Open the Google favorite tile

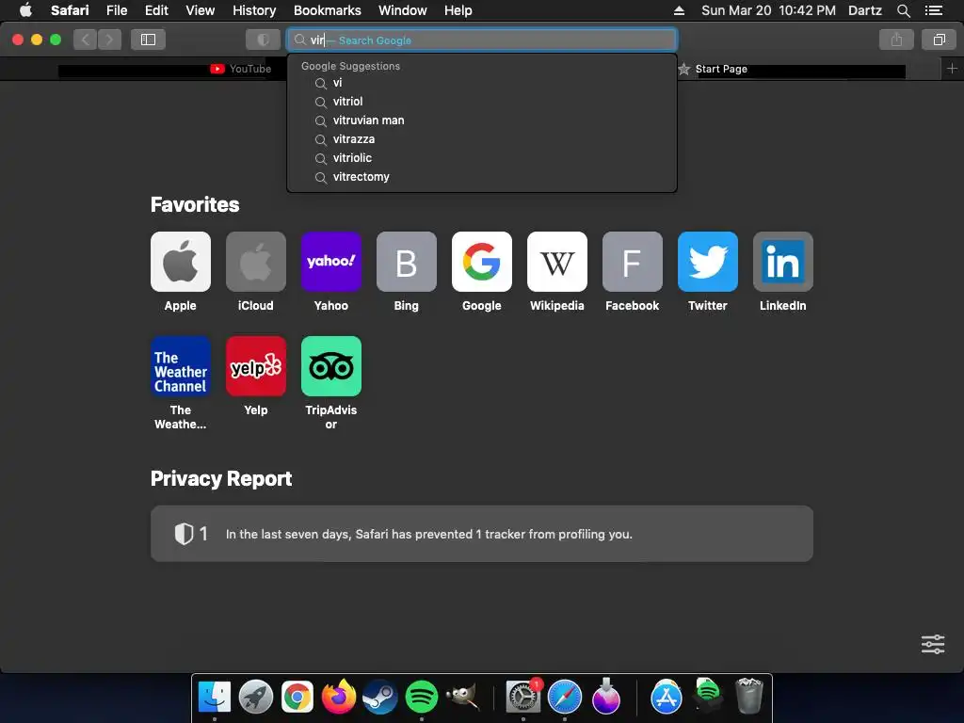click(x=481, y=262)
